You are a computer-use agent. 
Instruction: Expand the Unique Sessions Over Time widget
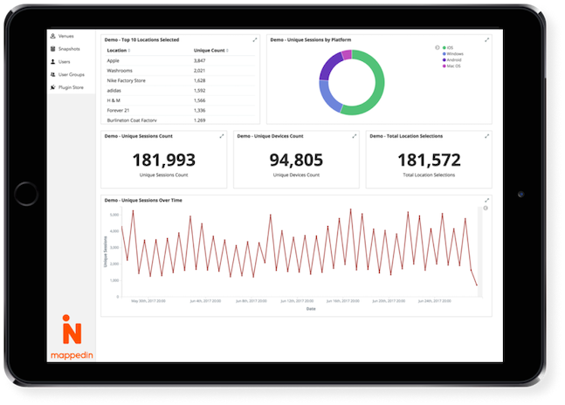486,200
